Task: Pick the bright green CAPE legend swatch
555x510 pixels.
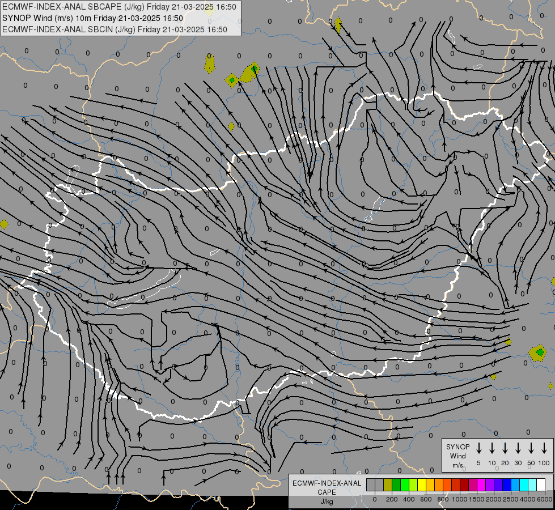Action: [405, 484]
